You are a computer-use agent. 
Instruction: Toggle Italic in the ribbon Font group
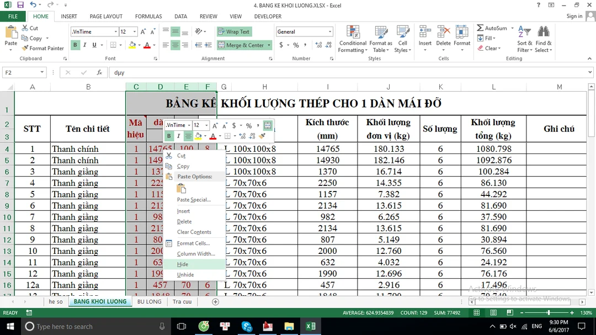click(x=85, y=45)
